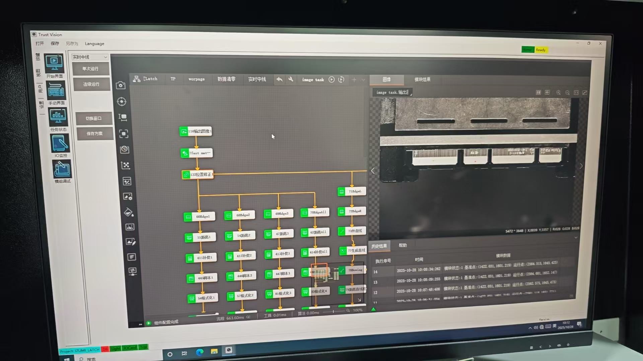Click the Task View taskbar icon
The image size is (643, 361).
(x=184, y=353)
